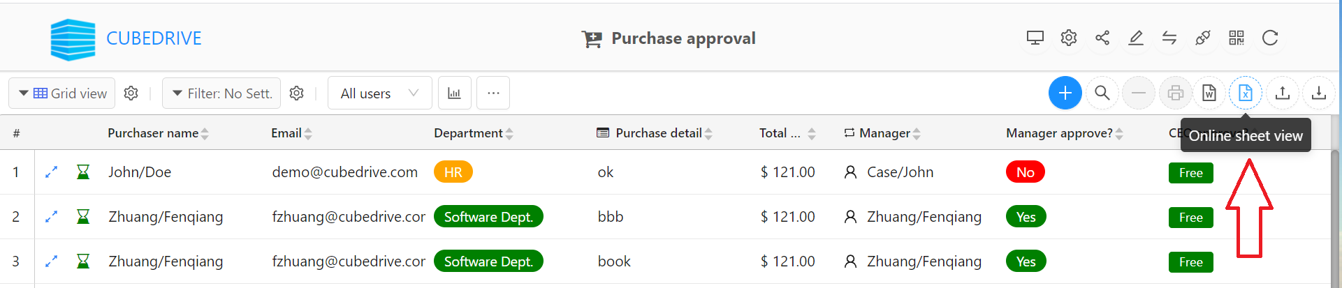Open the Online sheet view icon
Image resolution: width=1342 pixels, height=288 pixels.
pyautogui.click(x=1245, y=93)
